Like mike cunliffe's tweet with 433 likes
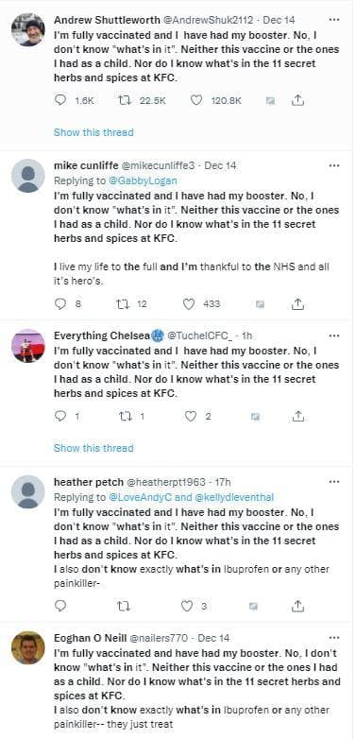This screenshot has width=356, height=739. click(x=189, y=304)
